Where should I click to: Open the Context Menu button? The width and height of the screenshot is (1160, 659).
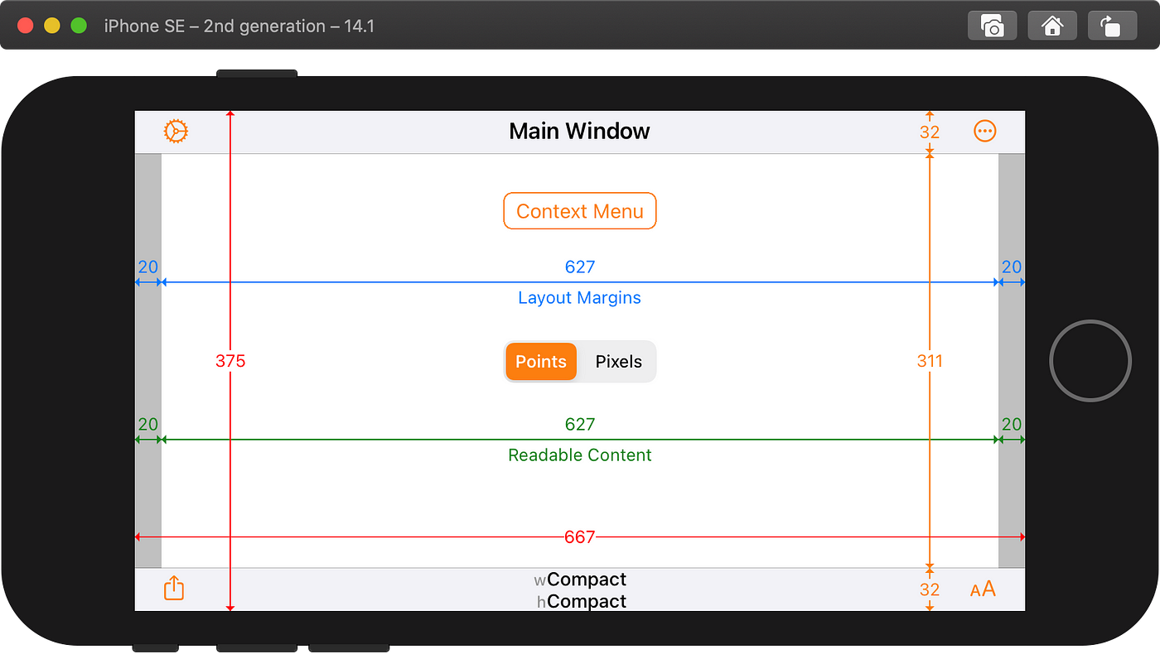click(580, 211)
